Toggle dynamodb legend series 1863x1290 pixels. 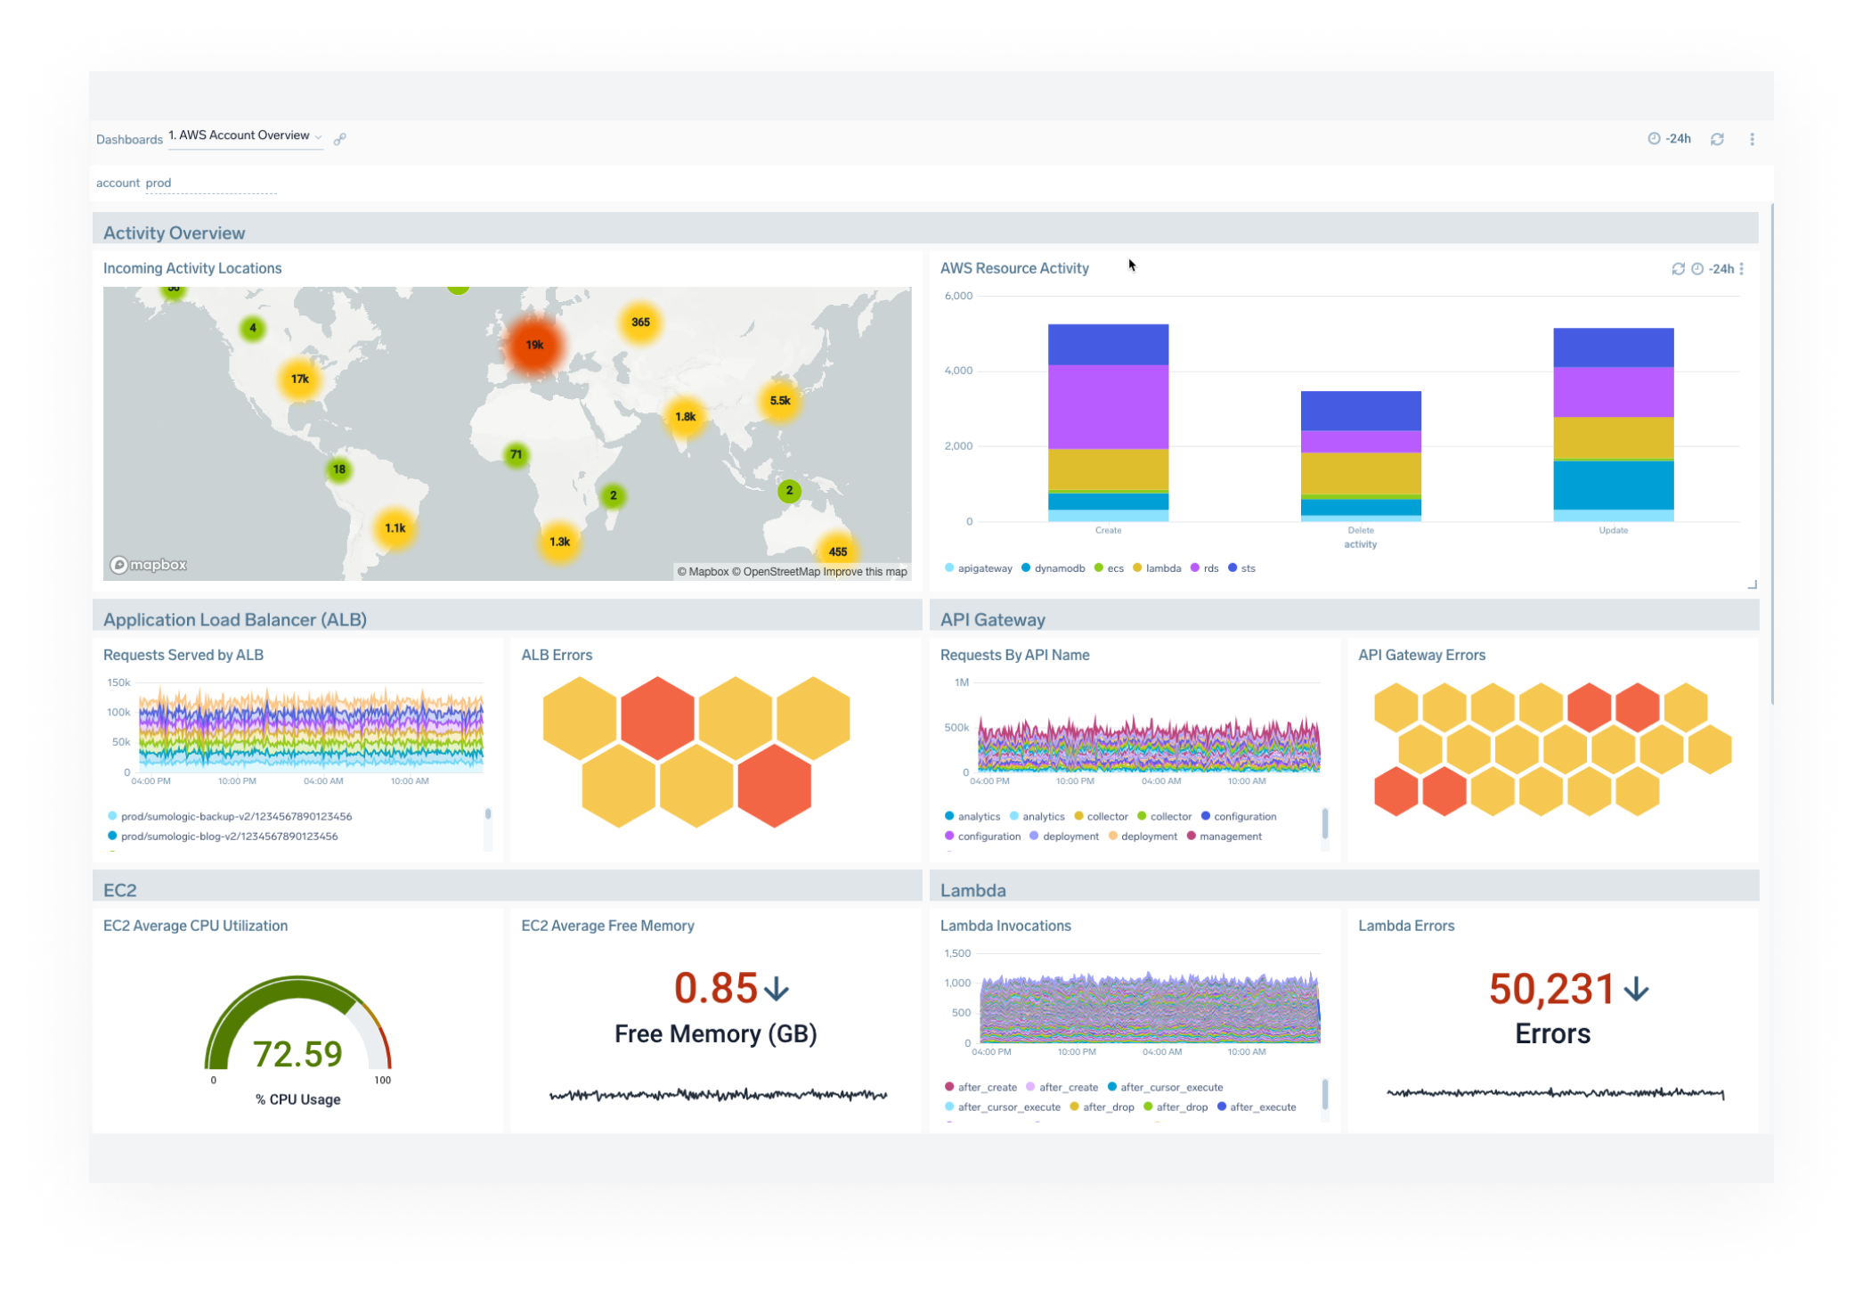point(1053,568)
